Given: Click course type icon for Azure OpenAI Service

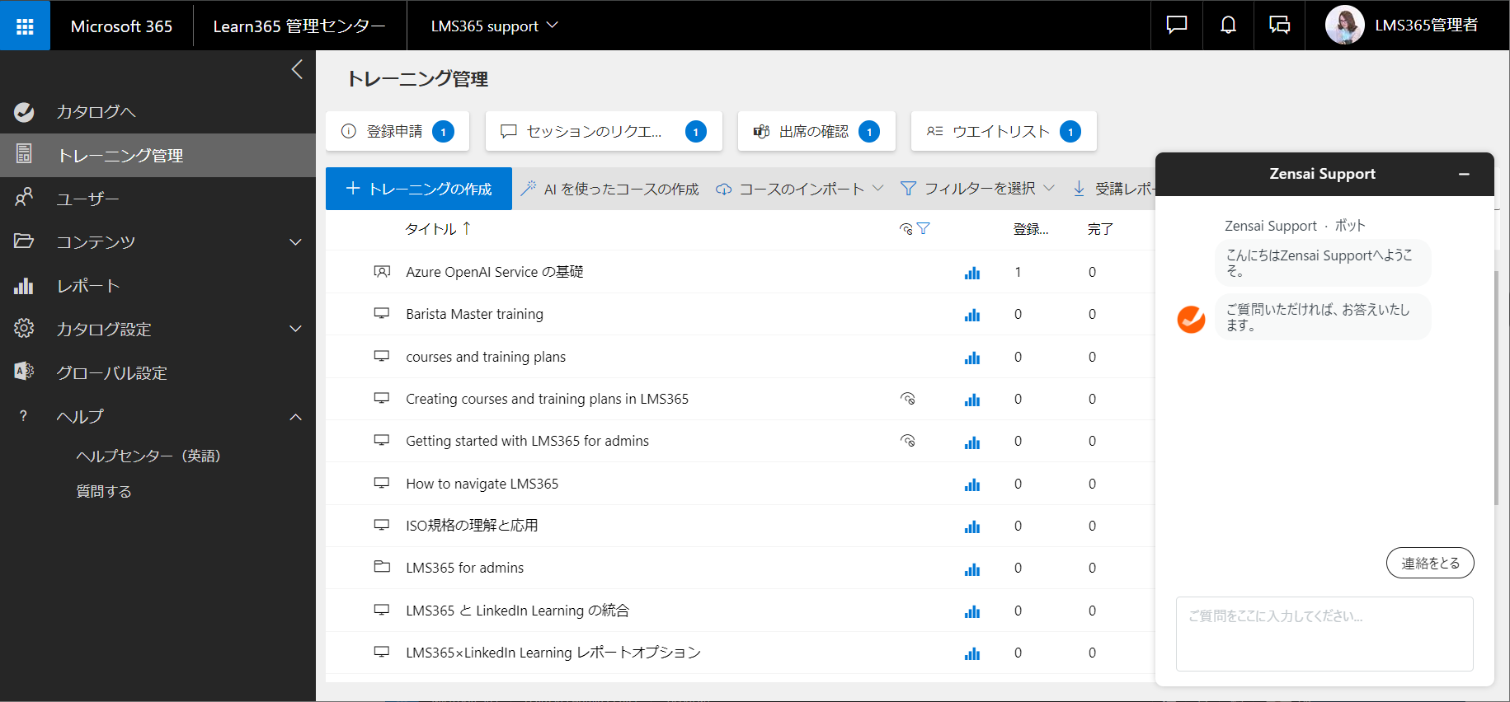Looking at the screenshot, I should point(382,271).
